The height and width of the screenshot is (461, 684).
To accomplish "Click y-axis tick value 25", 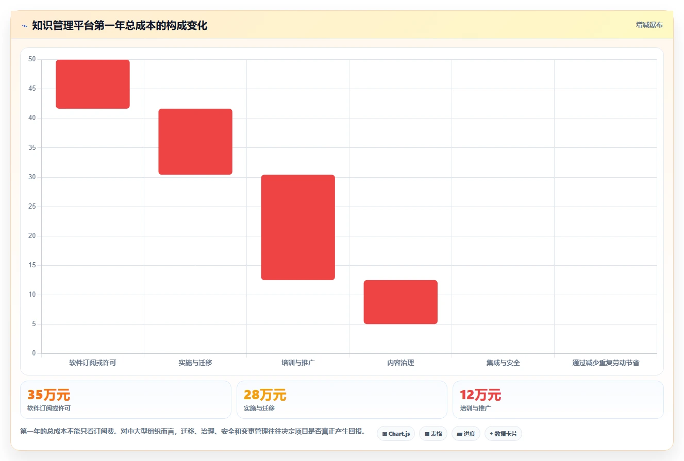I will pyautogui.click(x=32, y=207).
